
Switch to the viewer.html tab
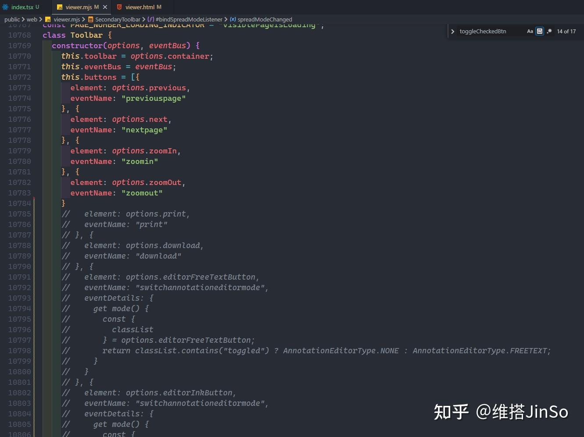pyautogui.click(x=140, y=7)
